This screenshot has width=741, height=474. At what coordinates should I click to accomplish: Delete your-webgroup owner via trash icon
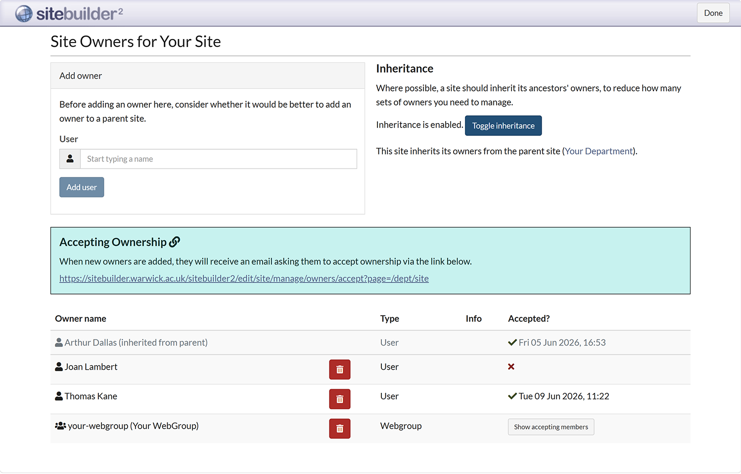[x=340, y=429]
